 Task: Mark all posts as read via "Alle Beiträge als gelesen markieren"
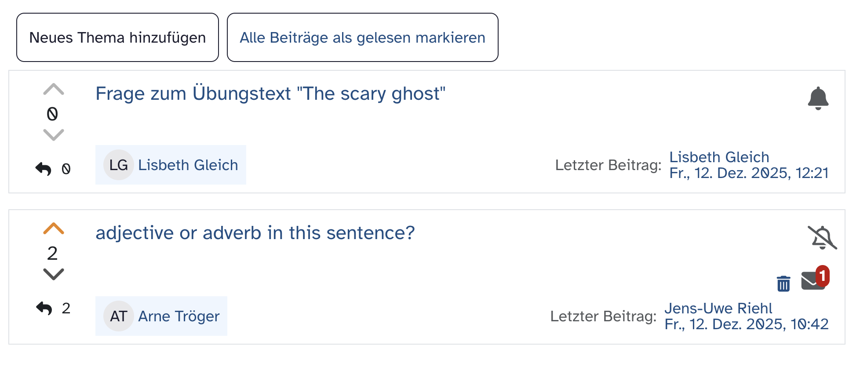click(x=362, y=38)
